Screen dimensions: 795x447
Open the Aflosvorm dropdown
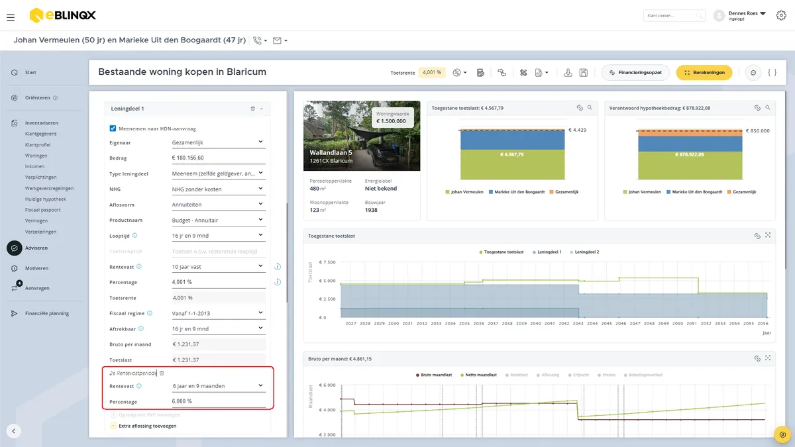pos(217,204)
